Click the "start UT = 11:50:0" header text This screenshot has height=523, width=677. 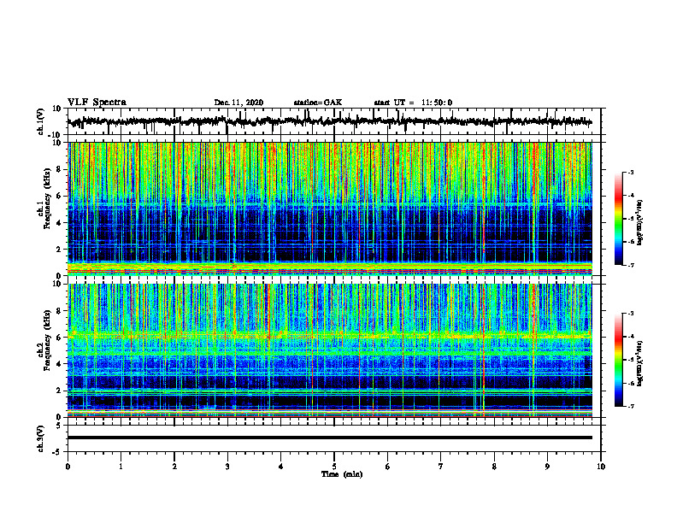point(413,103)
